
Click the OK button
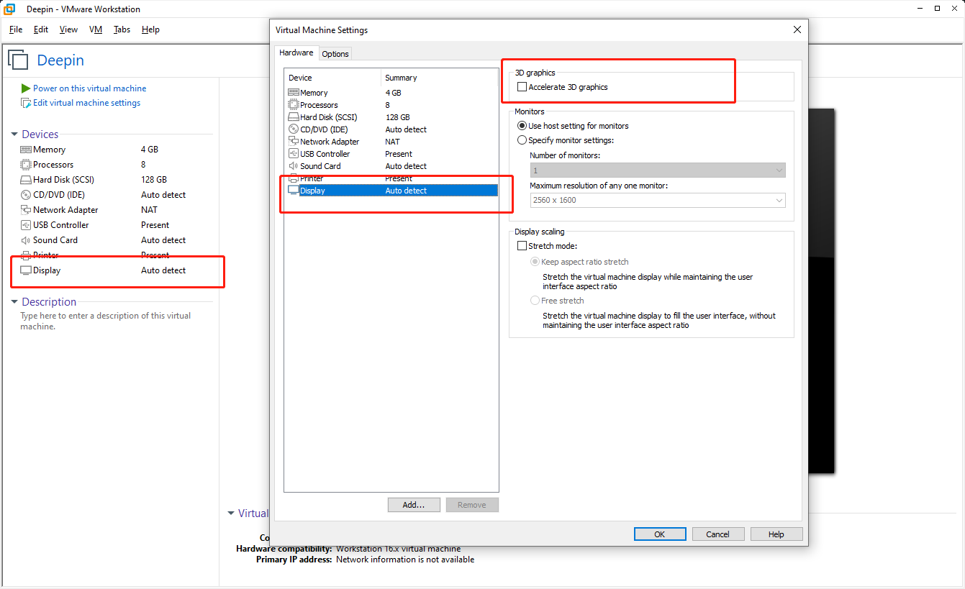pyautogui.click(x=660, y=534)
